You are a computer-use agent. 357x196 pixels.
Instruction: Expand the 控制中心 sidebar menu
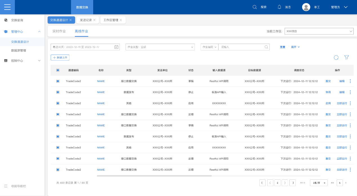pyautogui.click(x=22, y=61)
